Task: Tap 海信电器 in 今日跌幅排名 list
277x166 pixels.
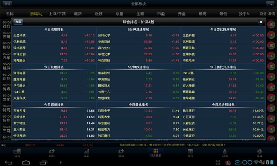Action: [x=19, y=73]
